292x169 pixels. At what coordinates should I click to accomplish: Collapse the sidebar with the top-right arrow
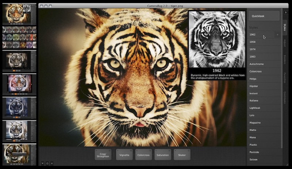pos(285,12)
